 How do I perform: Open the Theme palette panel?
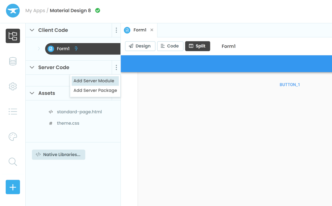(x=13, y=137)
